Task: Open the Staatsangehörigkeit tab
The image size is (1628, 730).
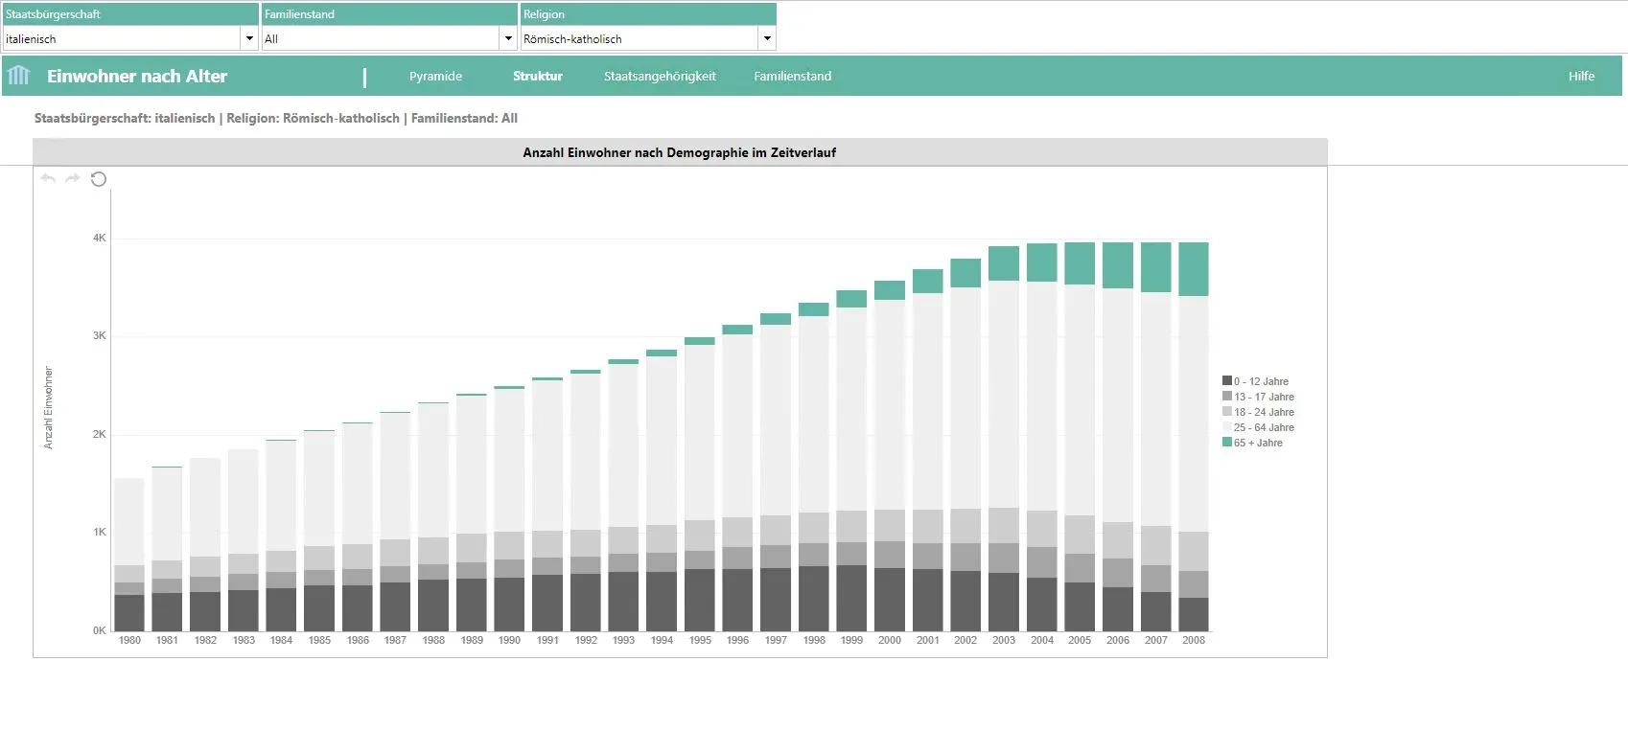Action: [660, 77]
